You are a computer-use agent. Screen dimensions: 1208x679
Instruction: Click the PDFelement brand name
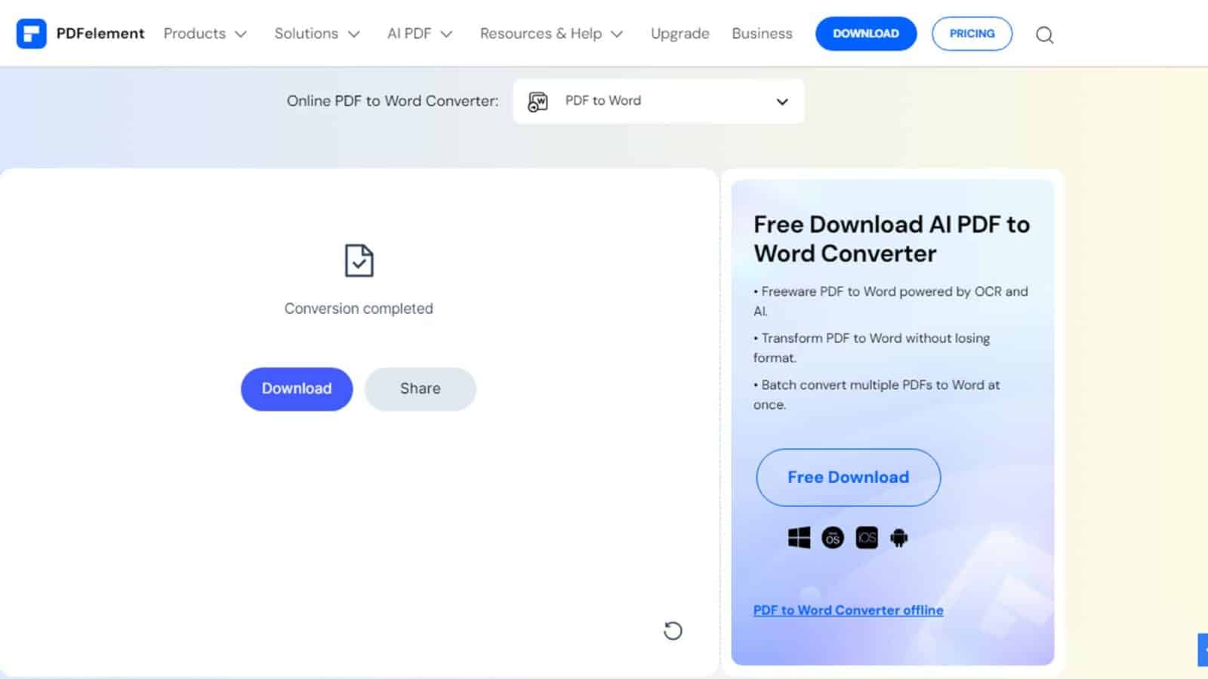click(x=100, y=33)
